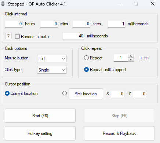The width and height of the screenshot is (160, 143).
Task: Increase repeat count with up arrow
Action: point(131,56)
